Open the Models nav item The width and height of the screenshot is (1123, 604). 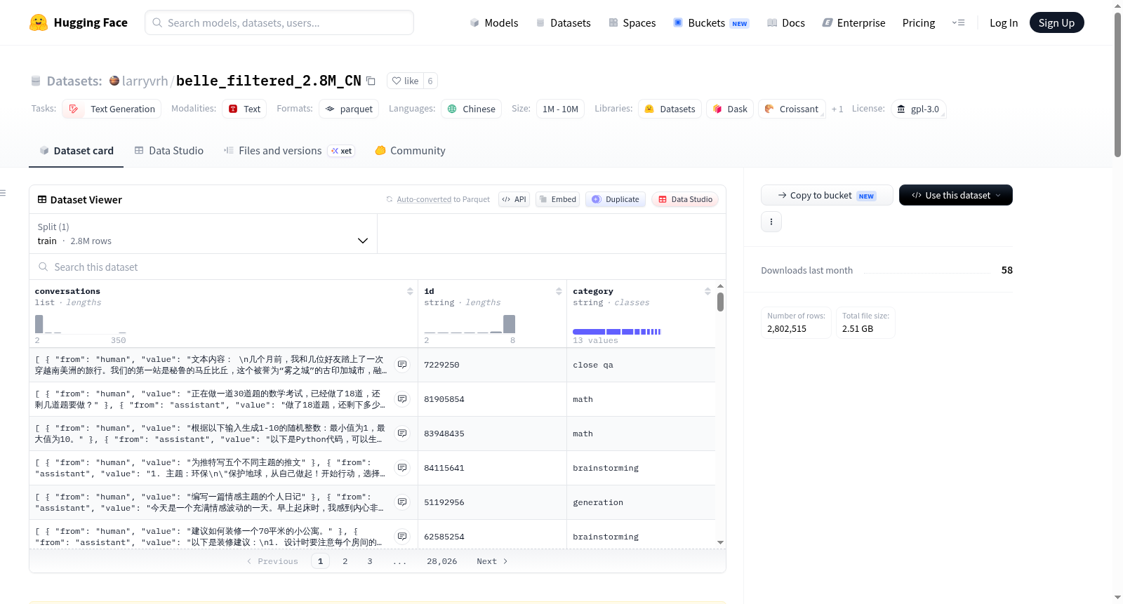tap(494, 22)
